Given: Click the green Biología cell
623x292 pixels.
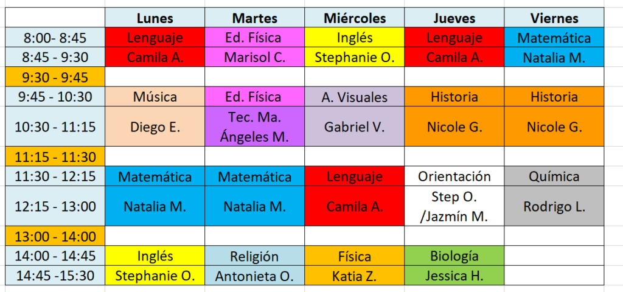Looking at the screenshot, I should (454, 256).
